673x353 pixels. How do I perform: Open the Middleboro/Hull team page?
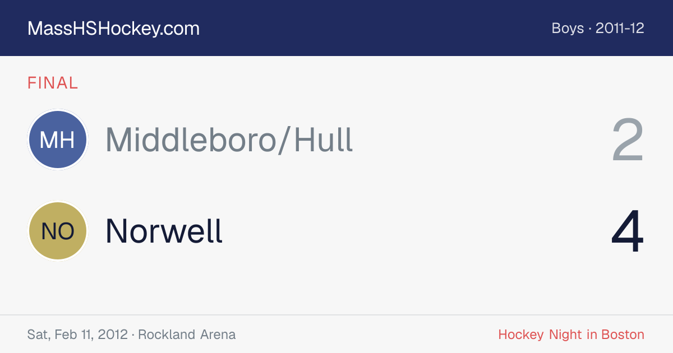(229, 140)
